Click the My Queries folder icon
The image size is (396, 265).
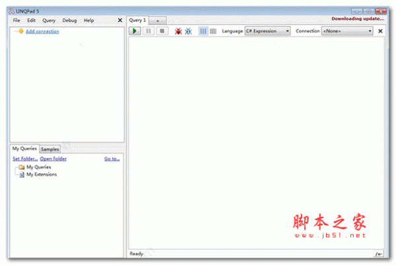(22, 167)
